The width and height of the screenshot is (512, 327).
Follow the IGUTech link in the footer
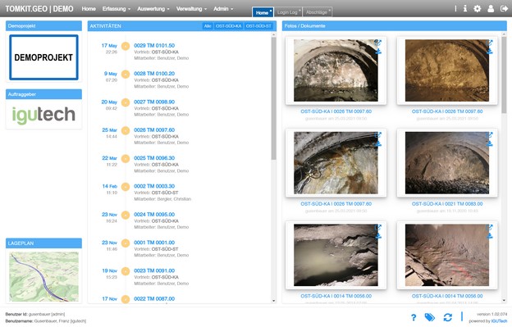pos(499,321)
